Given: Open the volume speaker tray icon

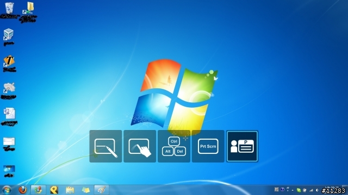Looking at the screenshot, I should point(317,190).
